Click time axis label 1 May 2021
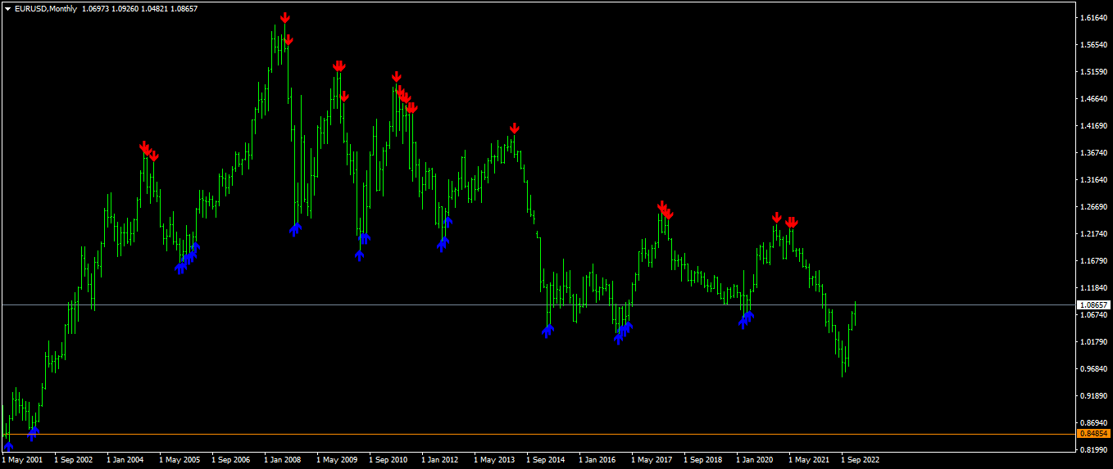This screenshot has height=469, width=1113. (x=809, y=460)
